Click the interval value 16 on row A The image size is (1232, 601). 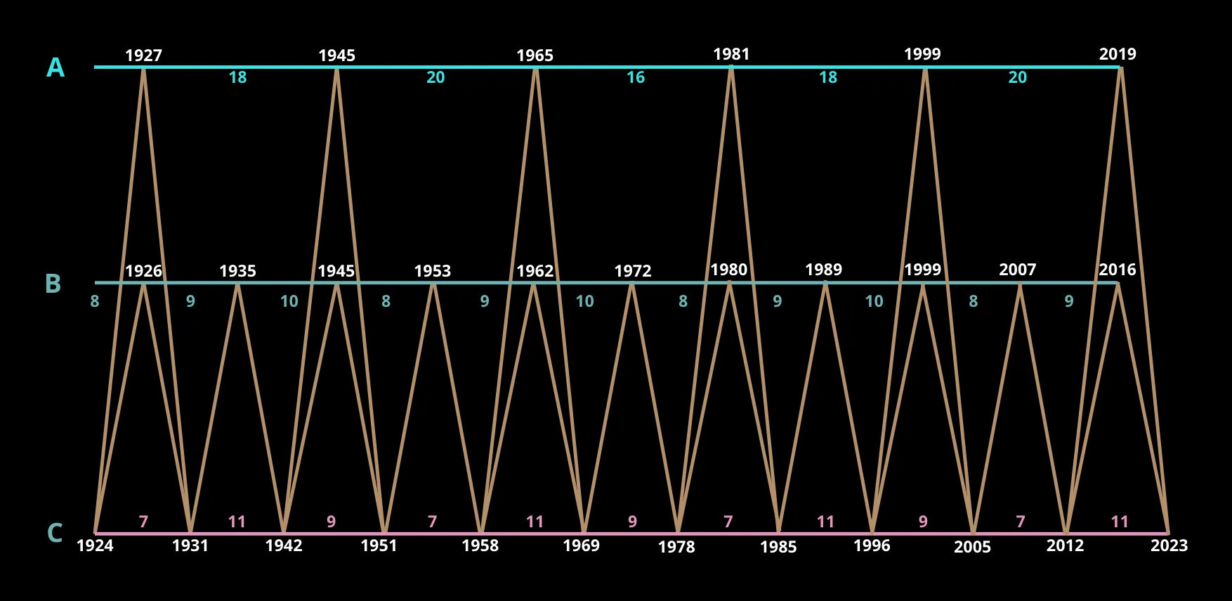636,78
